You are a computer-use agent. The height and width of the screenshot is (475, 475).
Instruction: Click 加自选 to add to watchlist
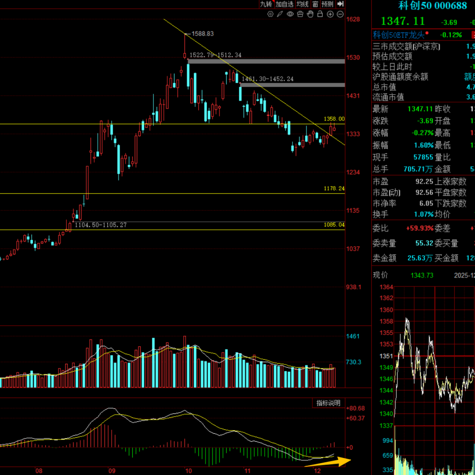285,4
